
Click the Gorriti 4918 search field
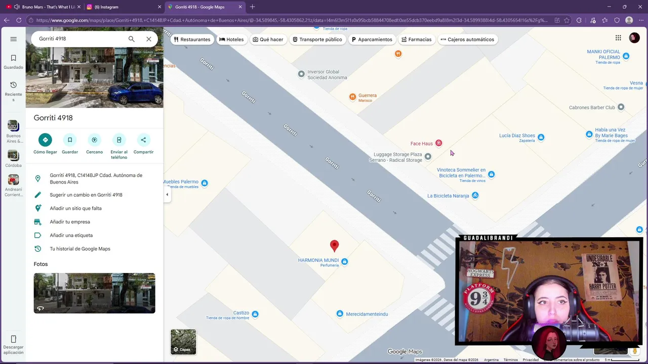point(78,39)
